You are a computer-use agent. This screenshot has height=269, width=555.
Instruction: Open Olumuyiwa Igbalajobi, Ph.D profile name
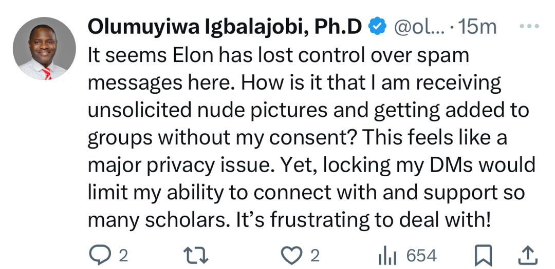click(225, 28)
